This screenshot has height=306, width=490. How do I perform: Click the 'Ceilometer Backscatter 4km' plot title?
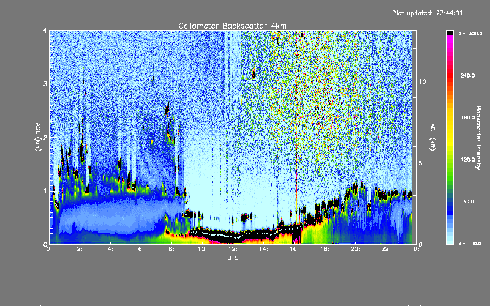(x=232, y=26)
